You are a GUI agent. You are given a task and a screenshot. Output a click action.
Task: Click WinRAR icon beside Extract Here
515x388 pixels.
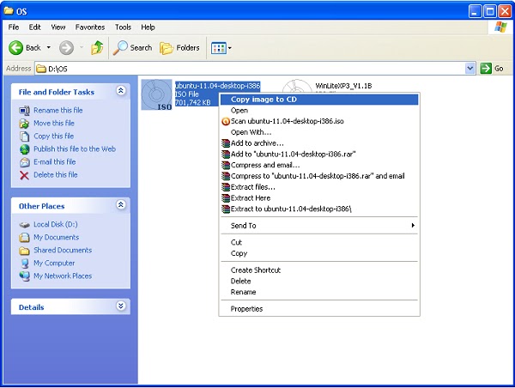[x=226, y=198]
